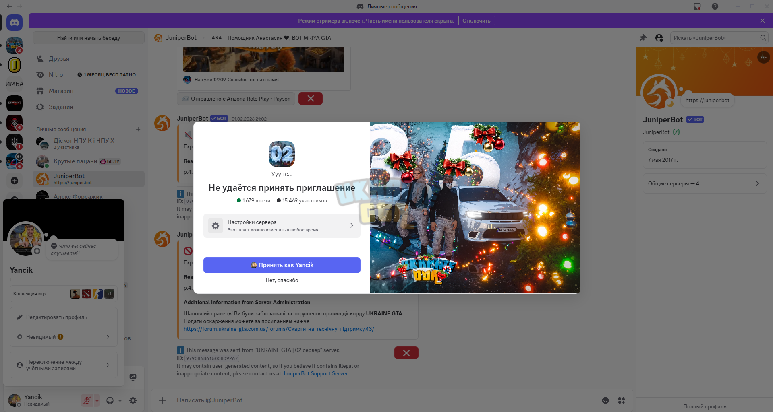The height and width of the screenshot is (412, 773).
Task: Click Отправлено с Arizona Role Play tag
Action: 236,99
